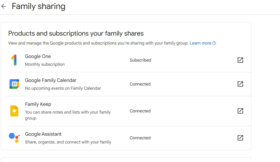Click the Connected status for Google Assistant
Screen dimensions: 280x162
(140, 138)
